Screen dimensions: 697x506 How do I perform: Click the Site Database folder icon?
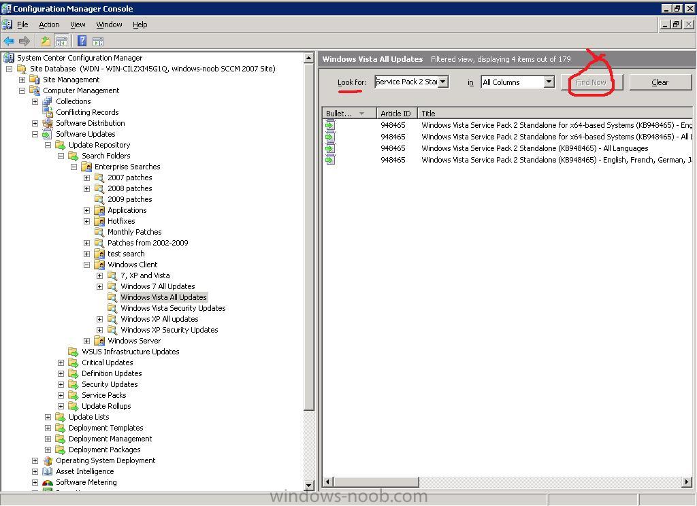click(22, 69)
